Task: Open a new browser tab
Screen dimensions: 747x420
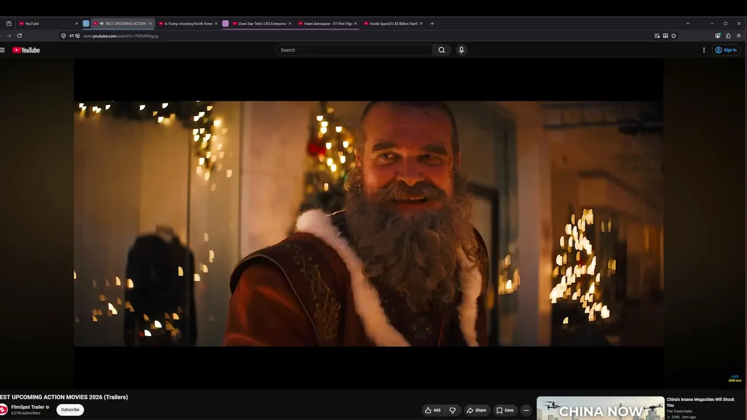Action: pyautogui.click(x=432, y=23)
